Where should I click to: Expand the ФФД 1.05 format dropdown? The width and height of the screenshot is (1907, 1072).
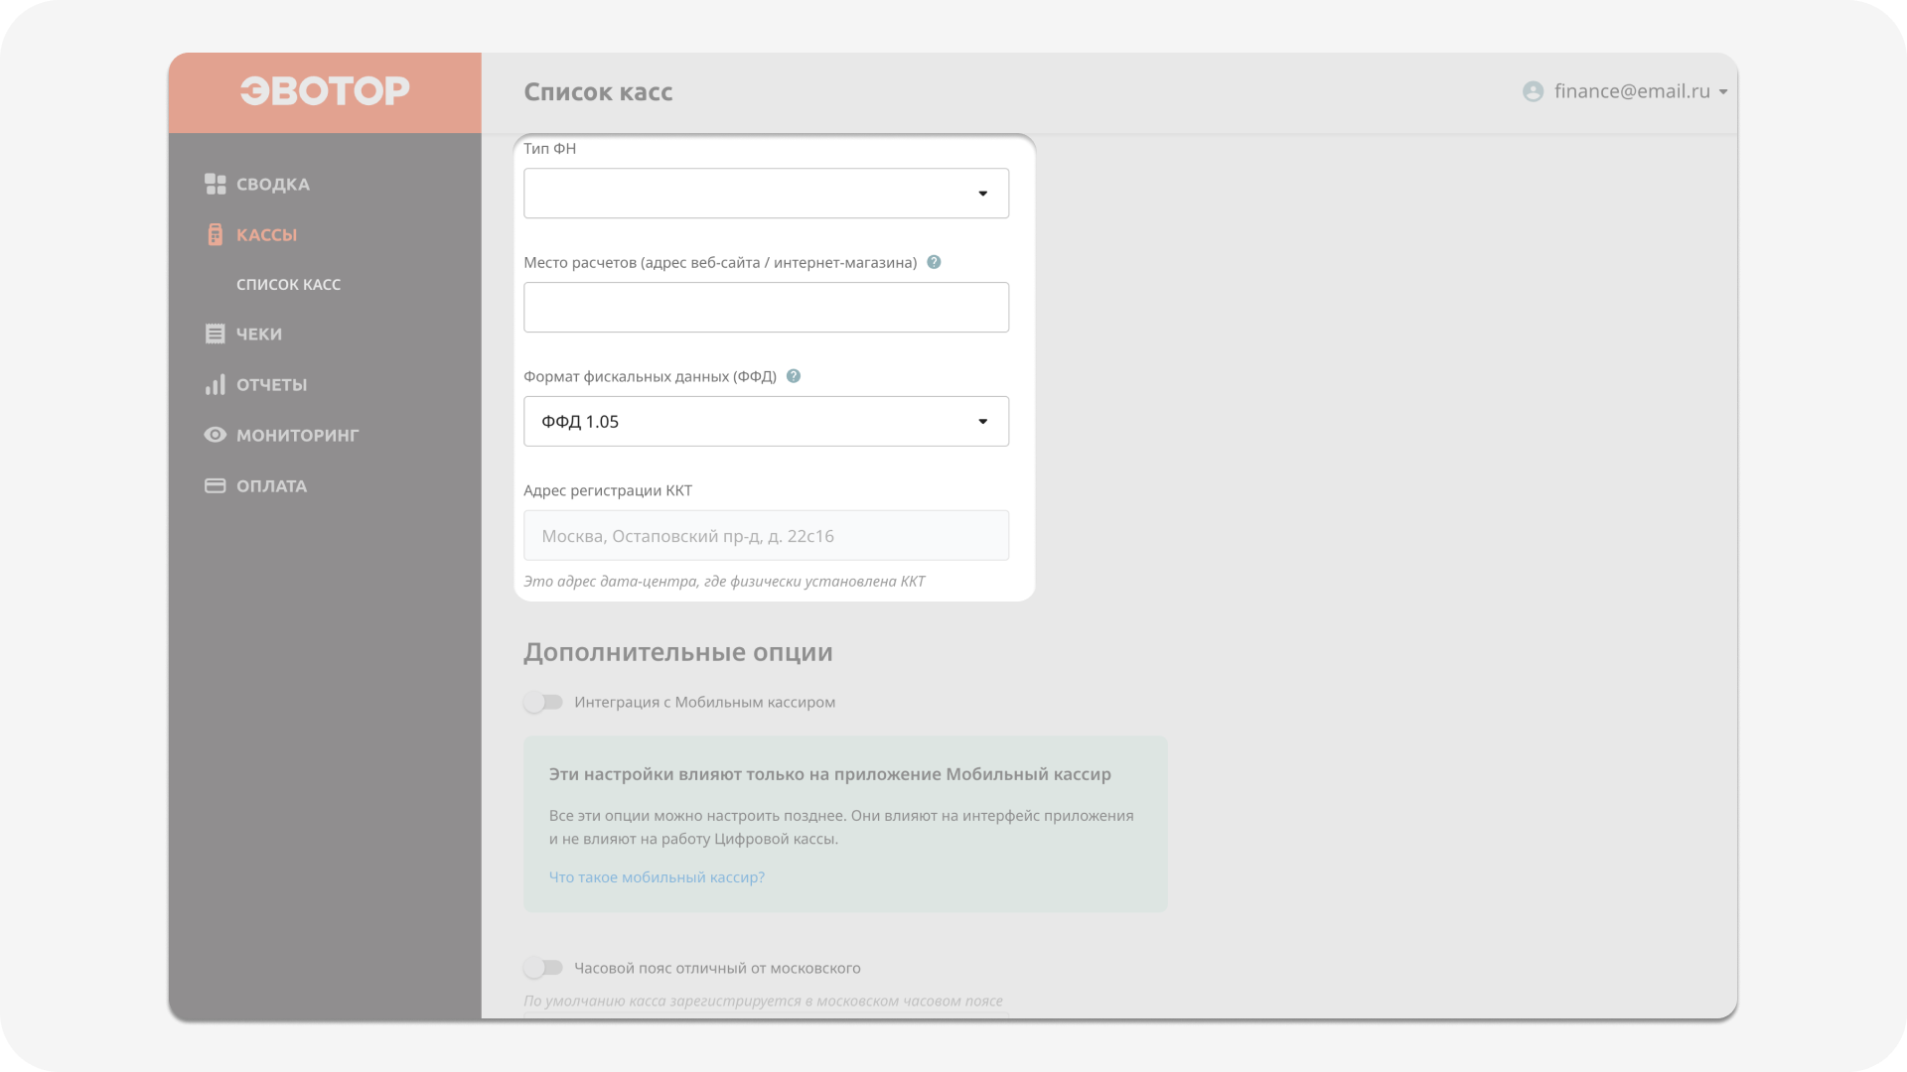click(766, 422)
